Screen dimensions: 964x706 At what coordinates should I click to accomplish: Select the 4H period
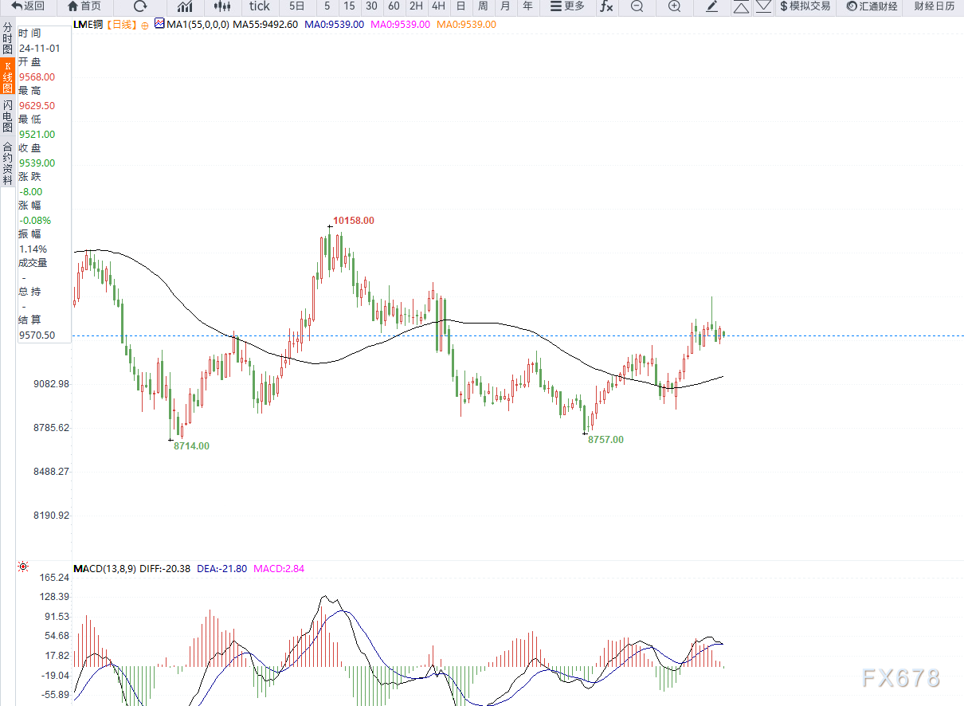pyautogui.click(x=438, y=6)
